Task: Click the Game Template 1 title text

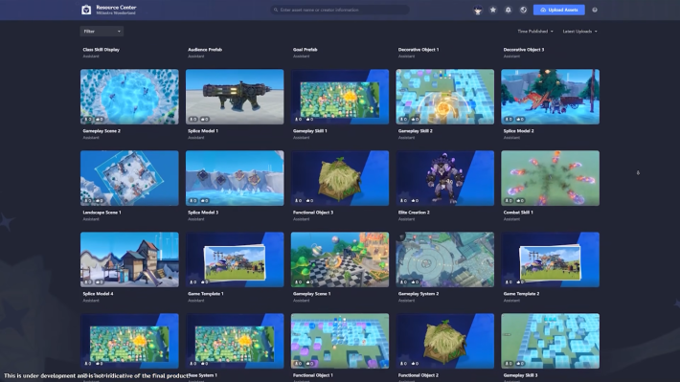Action: [x=206, y=294]
